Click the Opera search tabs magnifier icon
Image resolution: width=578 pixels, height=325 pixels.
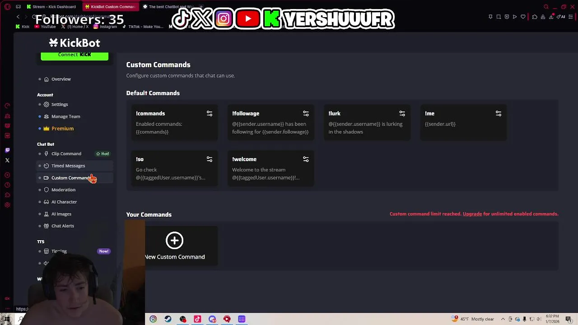546,7
